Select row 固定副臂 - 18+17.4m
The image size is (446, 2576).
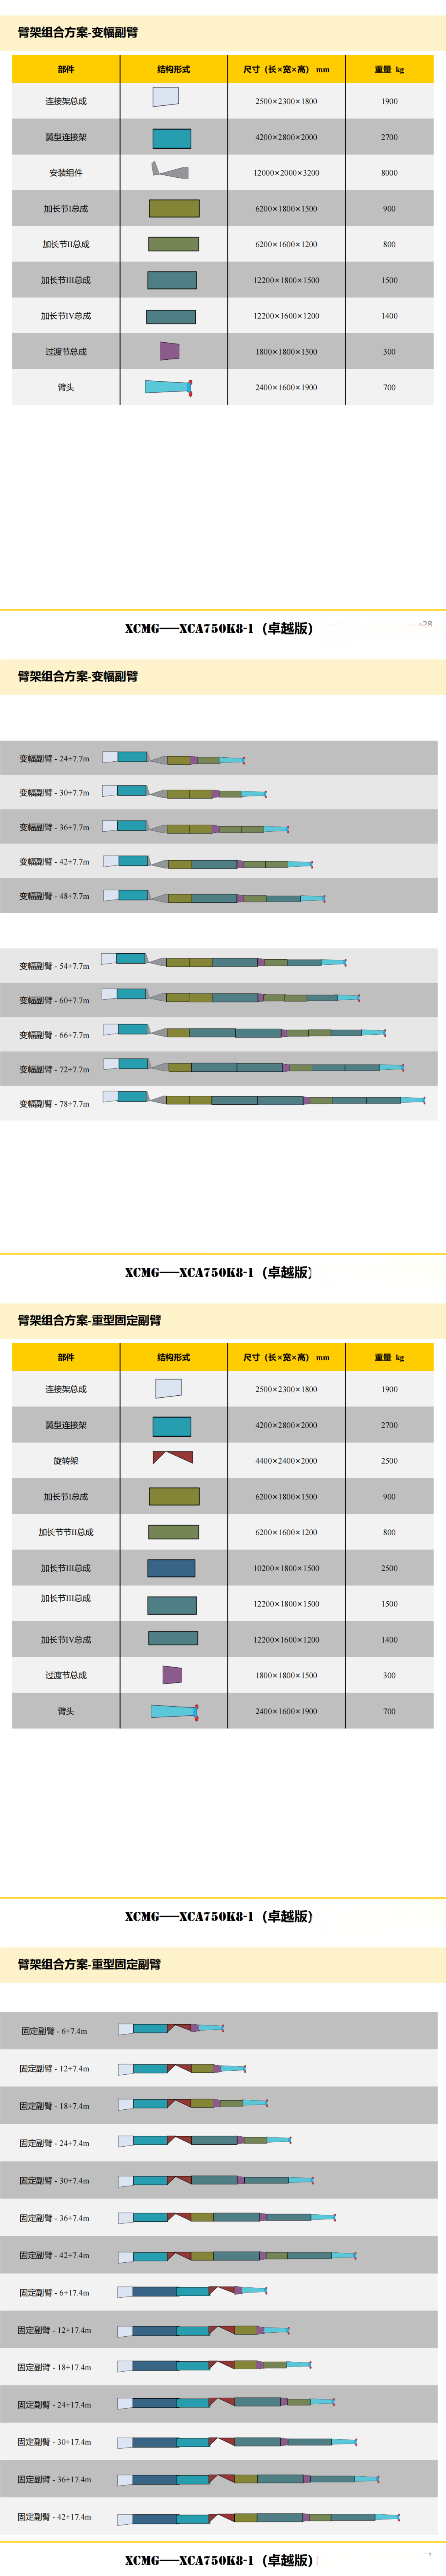pyautogui.click(x=219, y=2367)
